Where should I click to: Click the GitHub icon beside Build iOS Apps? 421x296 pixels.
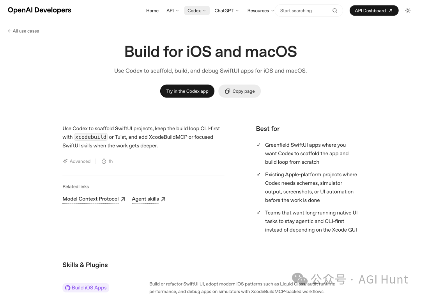(68, 287)
